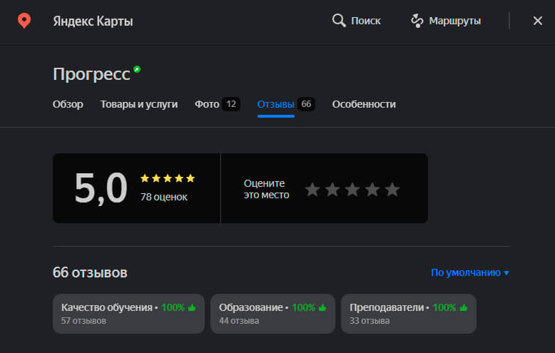Click the 78 оценок ratings count
Image resolution: width=555 pixels, height=353 pixels.
(164, 197)
